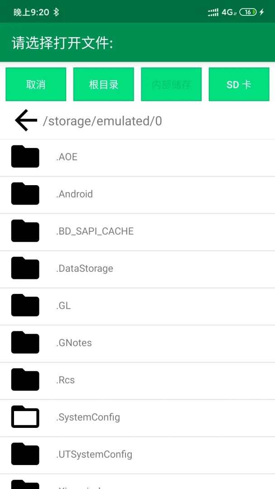
Task: Switch to SD 卡 storage
Action: tap(239, 85)
